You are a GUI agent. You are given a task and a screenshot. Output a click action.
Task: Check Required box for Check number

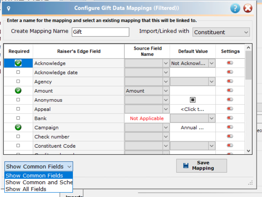18,136
